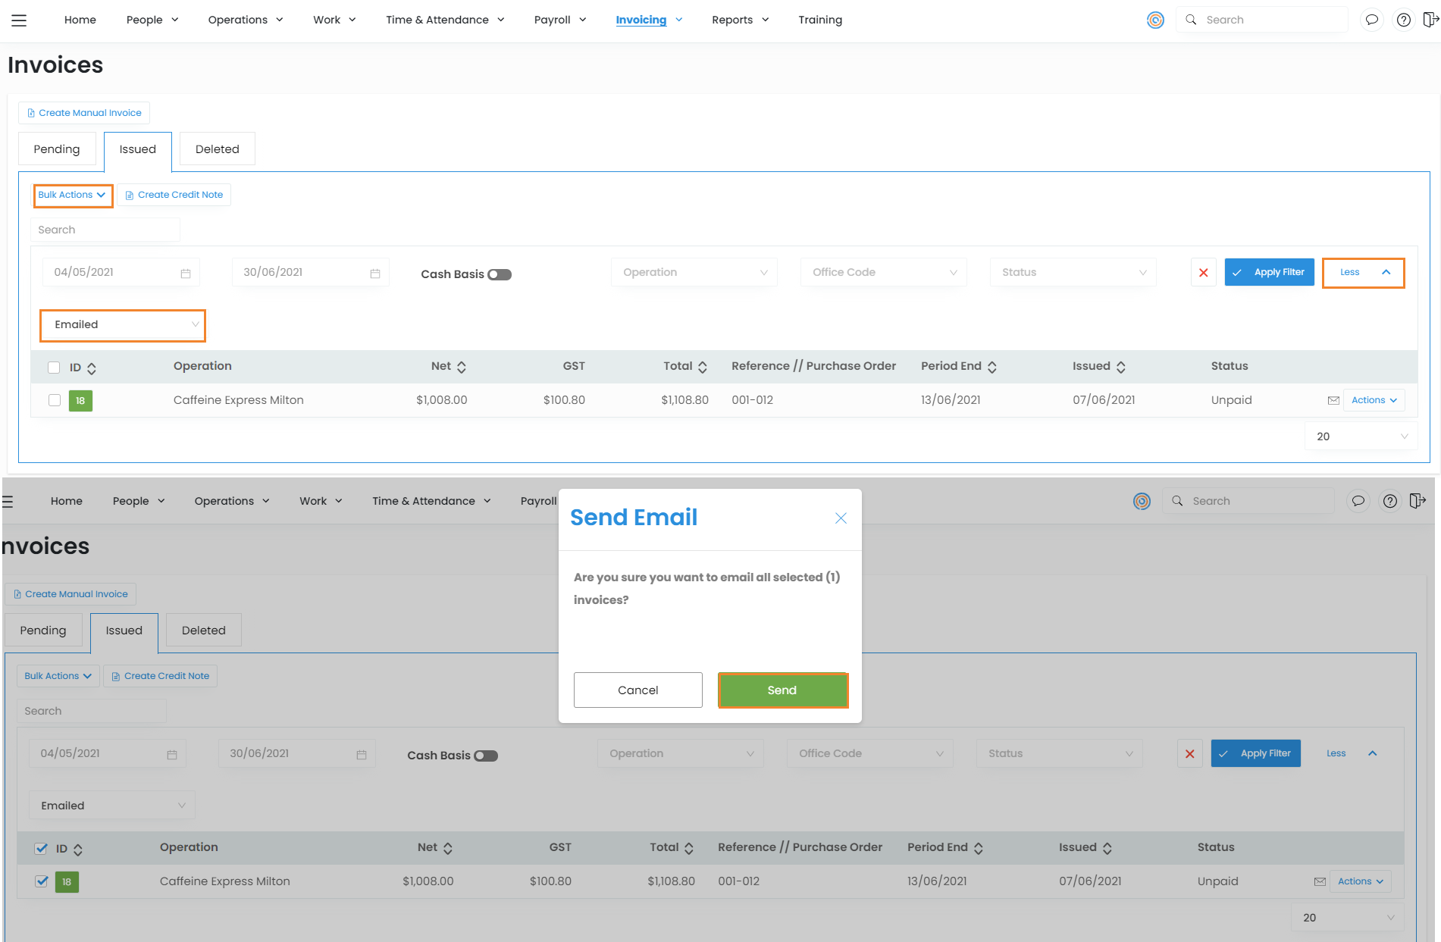Tick the checkbox for invoice 18
Viewport: 1441px width, 942px height.
pos(55,400)
